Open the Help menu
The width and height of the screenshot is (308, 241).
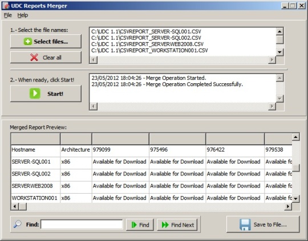[23, 15]
